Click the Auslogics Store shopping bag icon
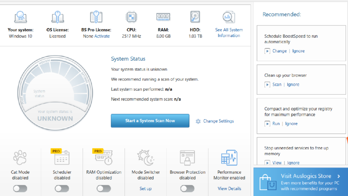 [268, 182]
